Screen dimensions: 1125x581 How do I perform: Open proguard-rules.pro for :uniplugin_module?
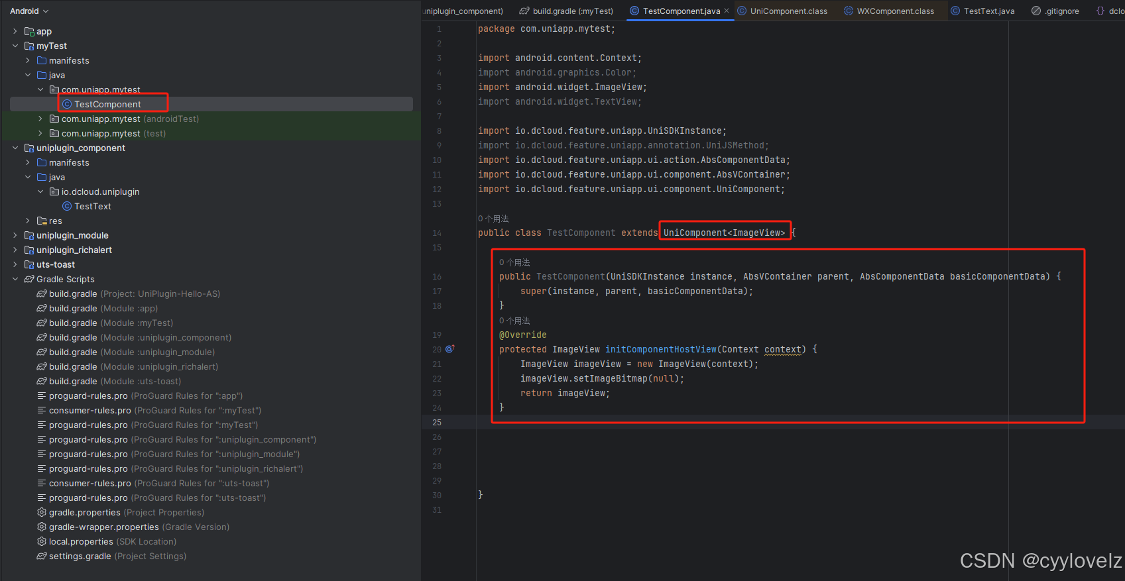174,454
